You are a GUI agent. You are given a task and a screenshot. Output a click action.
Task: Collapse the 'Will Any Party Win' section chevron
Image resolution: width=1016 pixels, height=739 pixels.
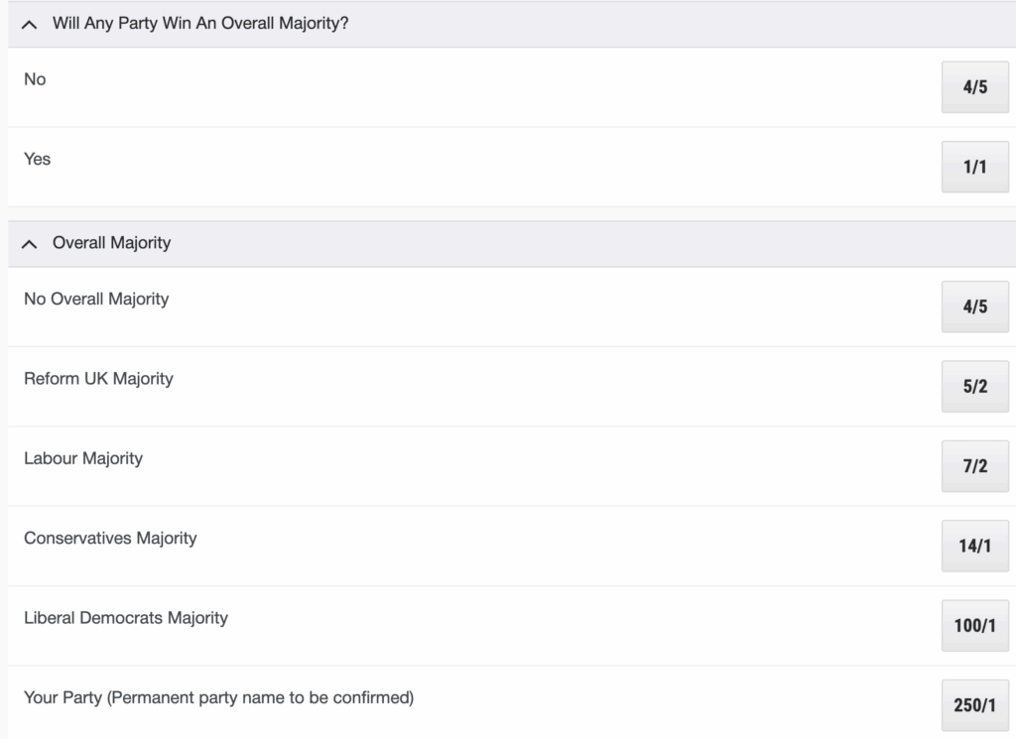(x=30, y=25)
